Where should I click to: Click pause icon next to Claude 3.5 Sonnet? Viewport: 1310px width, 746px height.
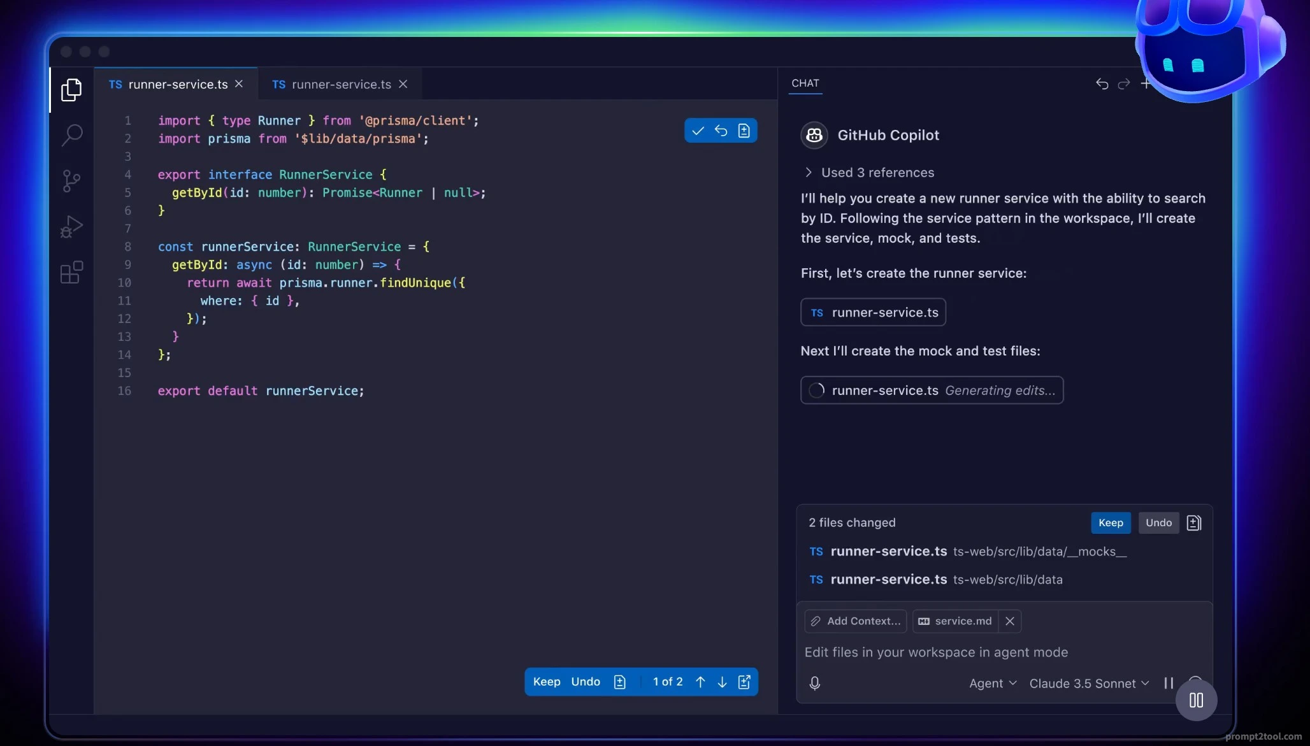coord(1169,683)
